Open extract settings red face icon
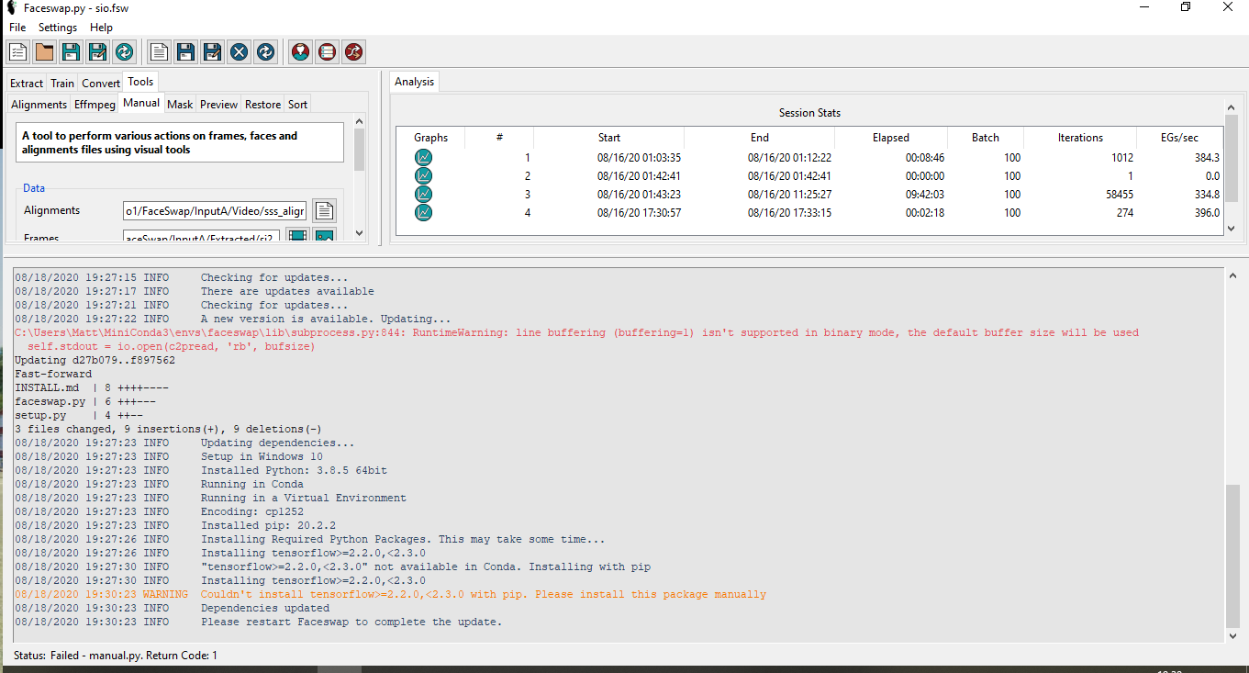 click(x=300, y=52)
